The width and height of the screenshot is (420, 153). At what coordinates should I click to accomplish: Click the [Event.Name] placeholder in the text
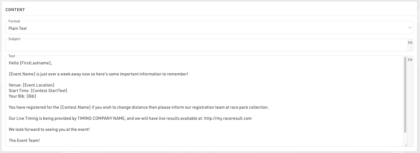point(22,74)
